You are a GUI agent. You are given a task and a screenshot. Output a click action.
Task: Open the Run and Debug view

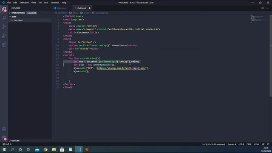click(x=4, y=36)
